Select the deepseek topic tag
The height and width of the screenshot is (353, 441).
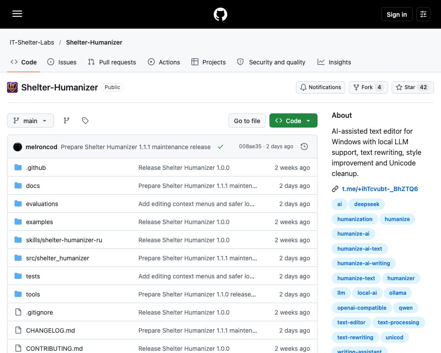pyautogui.click(x=366, y=204)
